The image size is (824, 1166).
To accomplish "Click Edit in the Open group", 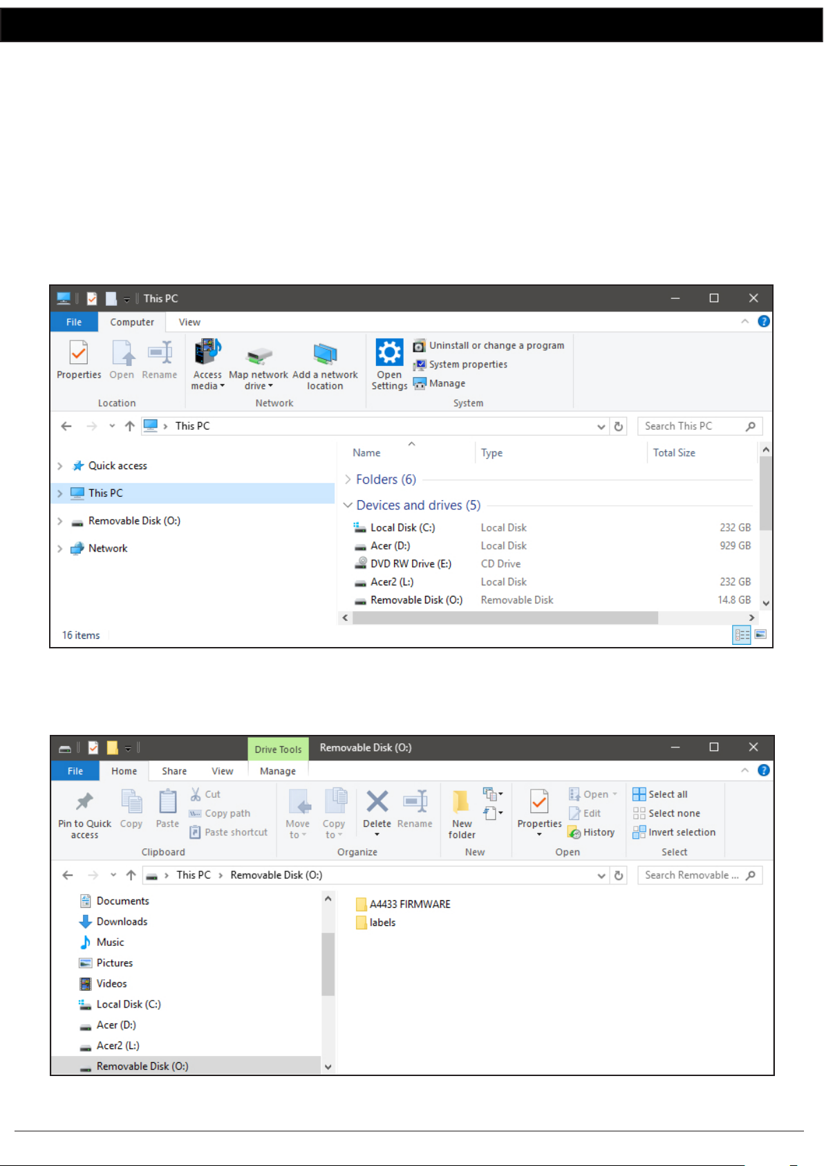I will [585, 813].
